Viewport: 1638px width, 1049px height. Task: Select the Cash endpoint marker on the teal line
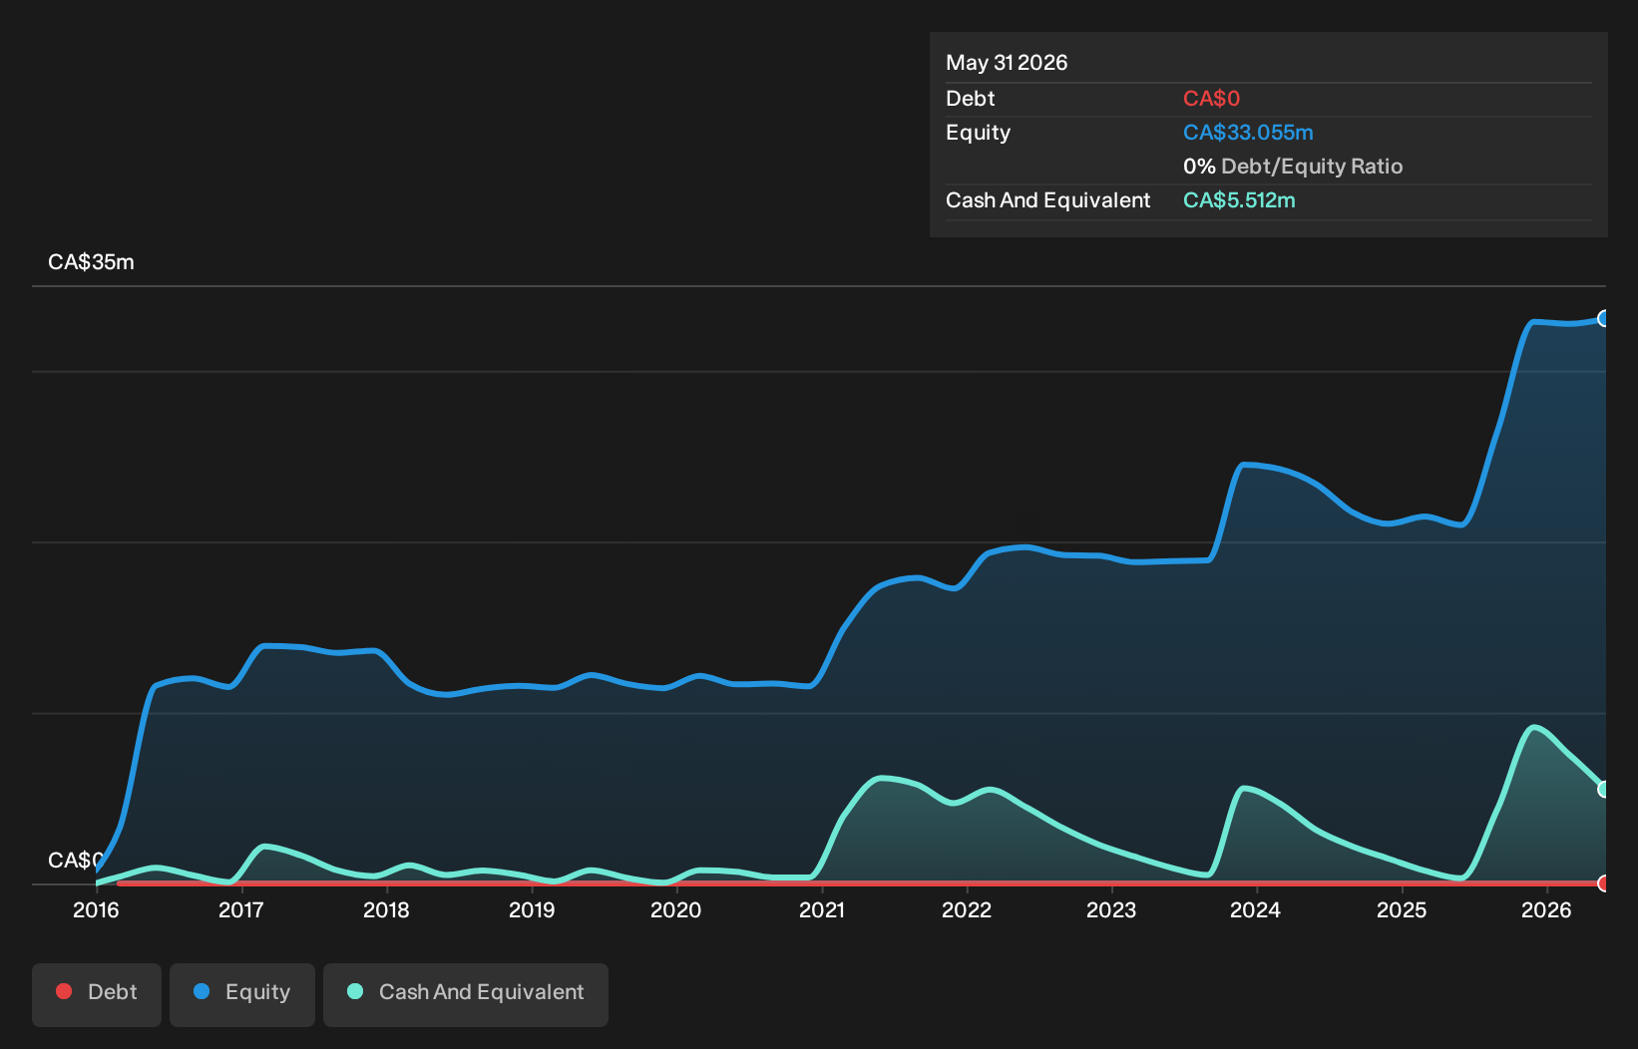[x=1604, y=789]
